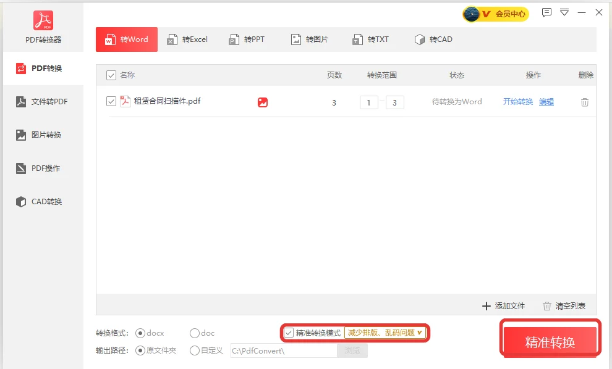Click the end page field showing 3

[x=394, y=102]
